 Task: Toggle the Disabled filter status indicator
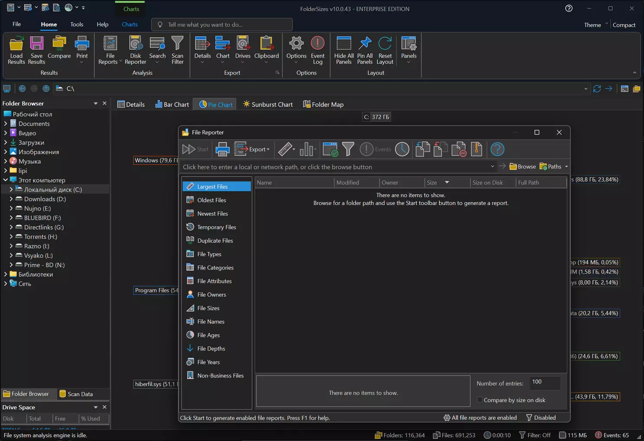[x=541, y=418]
